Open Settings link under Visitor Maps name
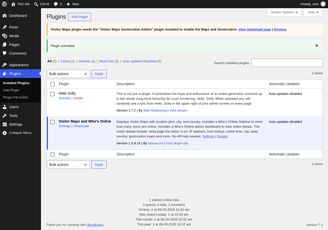Image resolution: width=328 pixels, height=230 pixels. (65, 126)
